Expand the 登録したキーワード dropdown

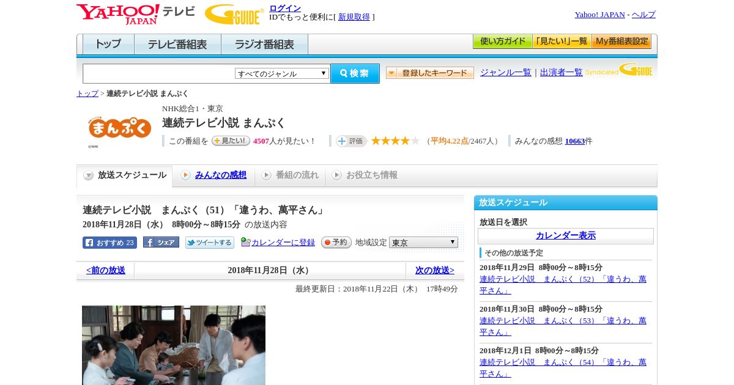tap(430, 73)
